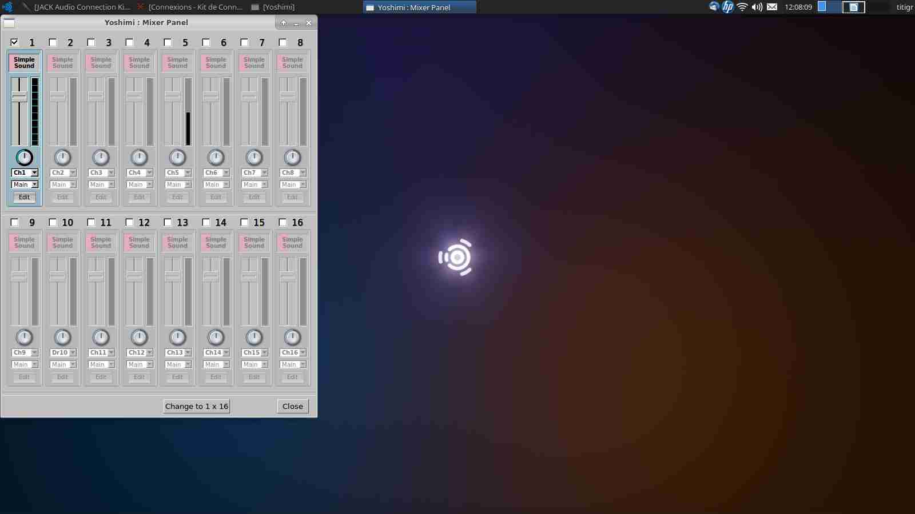Enable part 10 checkbox
Screen dimensions: 915x514
point(53,222)
